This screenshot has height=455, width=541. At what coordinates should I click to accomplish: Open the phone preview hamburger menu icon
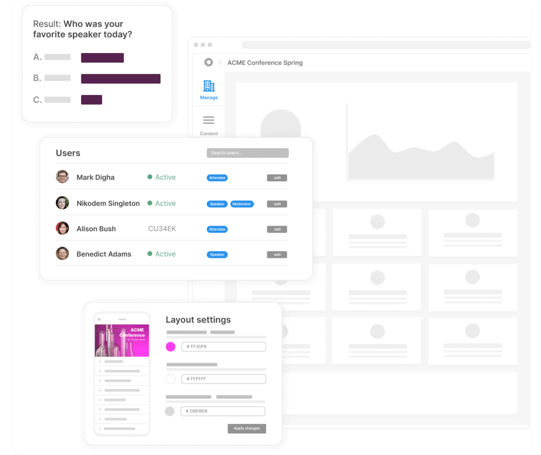click(x=99, y=319)
